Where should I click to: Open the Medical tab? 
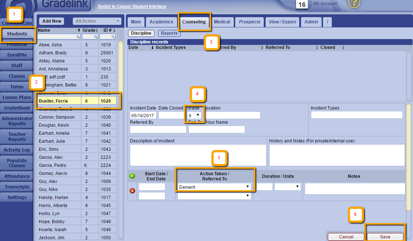coord(222,22)
